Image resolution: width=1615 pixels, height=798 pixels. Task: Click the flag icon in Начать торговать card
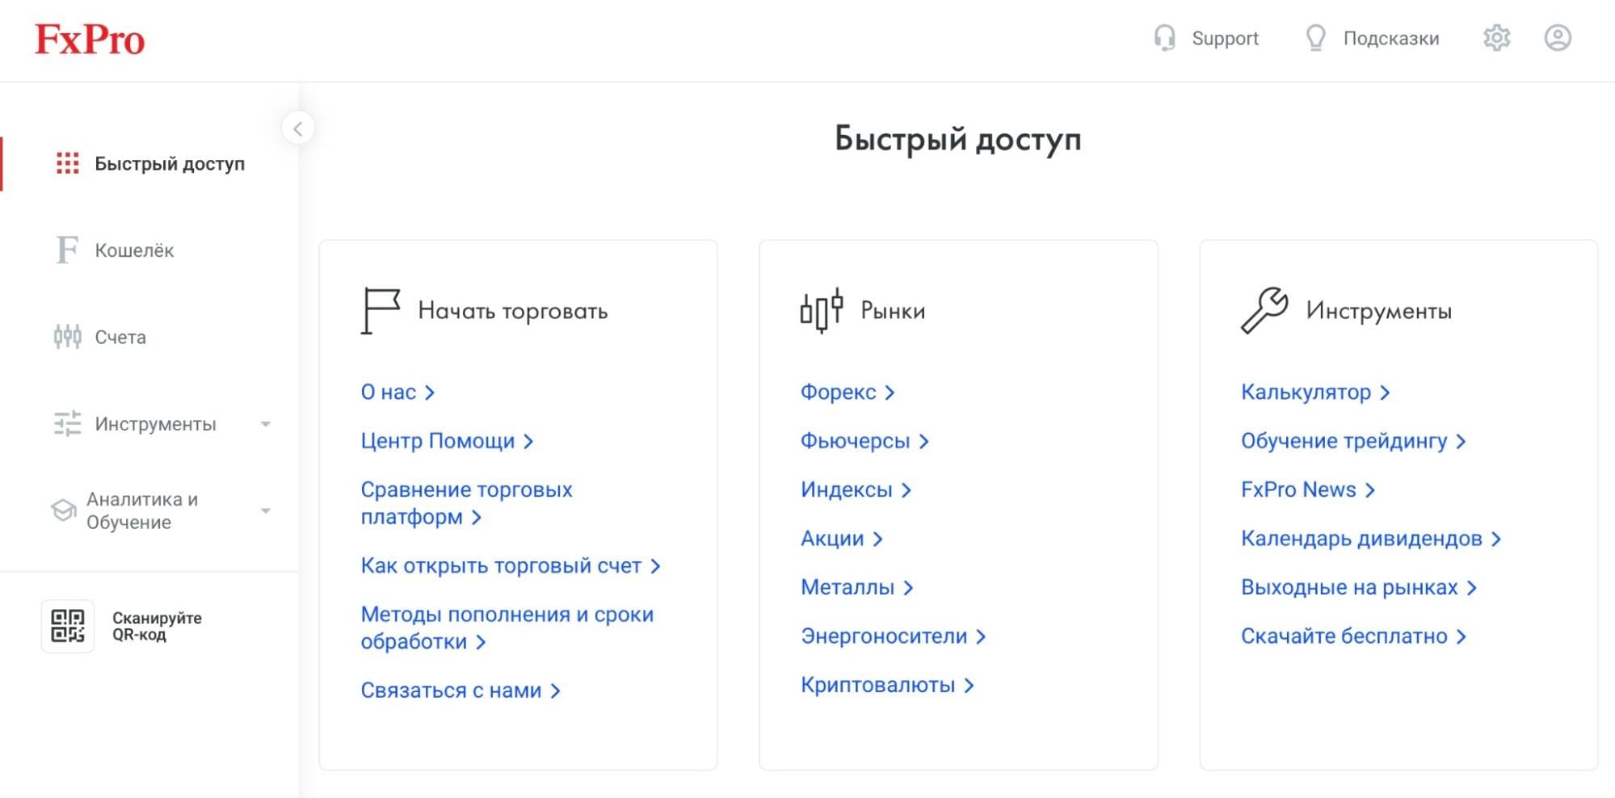[381, 311]
